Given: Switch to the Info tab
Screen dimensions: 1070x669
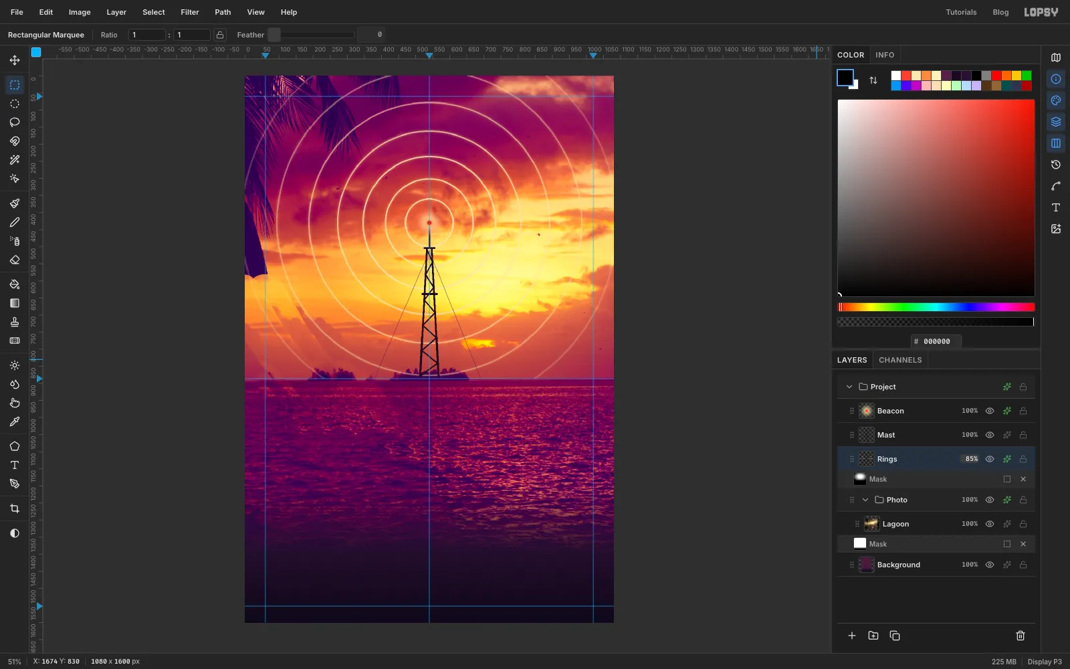Looking at the screenshot, I should pyautogui.click(x=885, y=55).
